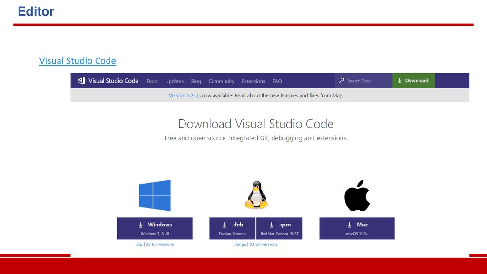This screenshot has width=487, height=274.
Task: Click the search magnifier icon
Action: pyautogui.click(x=341, y=80)
